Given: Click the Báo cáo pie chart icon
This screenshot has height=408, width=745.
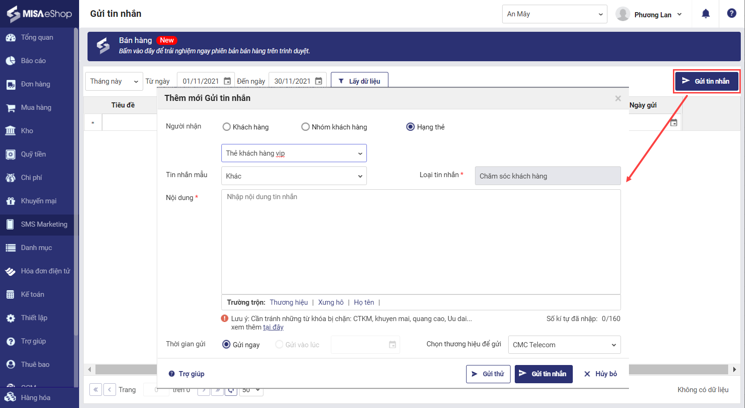Looking at the screenshot, I should coord(10,61).
